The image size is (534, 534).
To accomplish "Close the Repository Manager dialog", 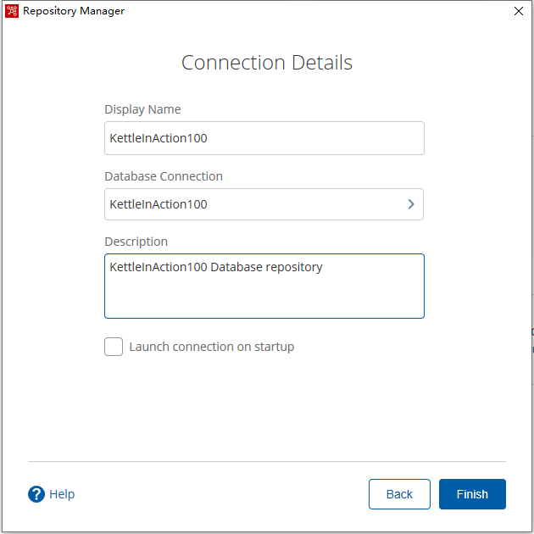I will coord(519,11).
